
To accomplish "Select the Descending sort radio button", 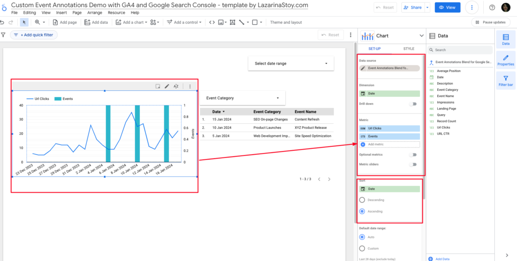I will pyautogui.click(x=362, y=200).
